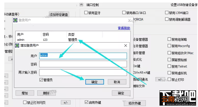Click the 增加 button in 登录用户 window
The image size is (198, 107).
tap(25, 93)
